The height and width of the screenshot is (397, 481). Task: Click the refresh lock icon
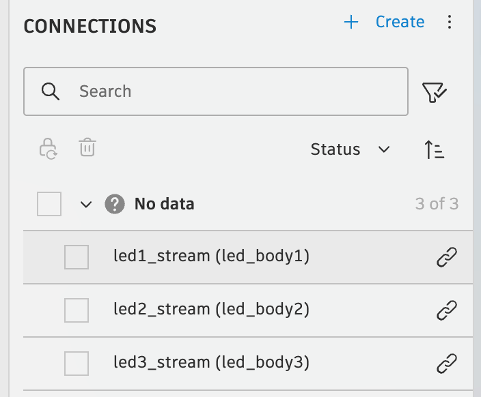tap(49, 149)
